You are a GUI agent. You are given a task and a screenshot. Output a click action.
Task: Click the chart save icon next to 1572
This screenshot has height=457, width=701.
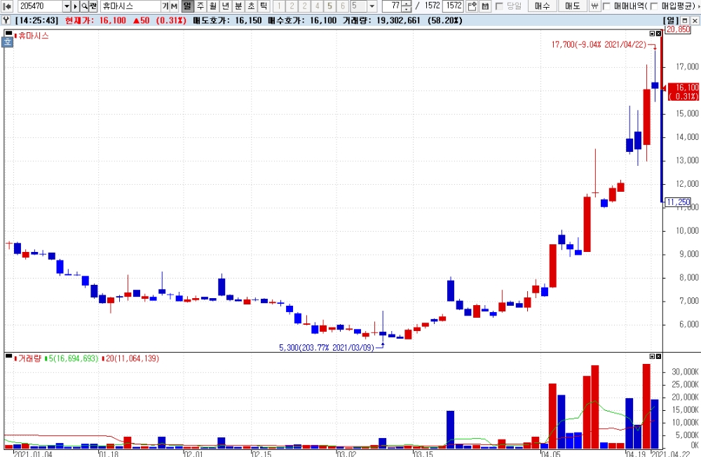click(x=472, y=6)
